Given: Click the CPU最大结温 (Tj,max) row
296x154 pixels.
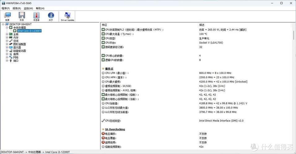Looking at the screenshot, I should pos(197,34).
